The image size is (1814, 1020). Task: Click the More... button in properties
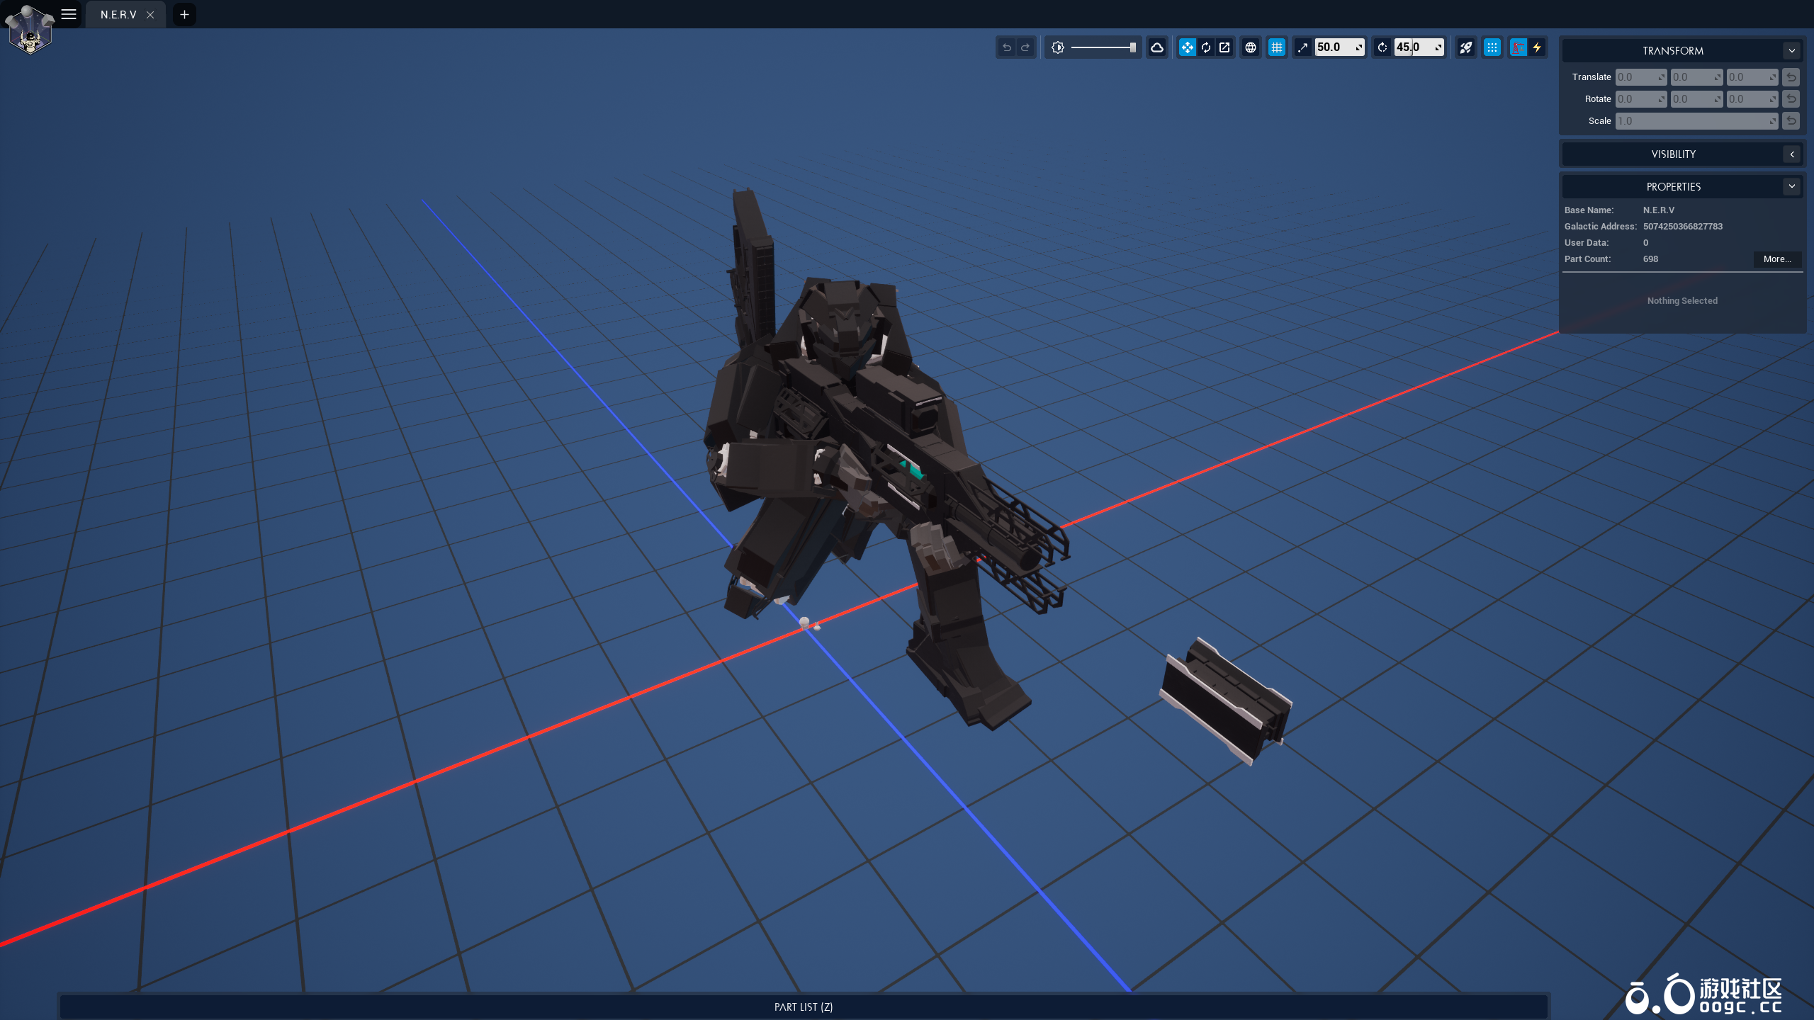point(1776,259)
